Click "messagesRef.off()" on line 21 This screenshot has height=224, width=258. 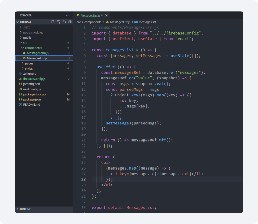151,140
